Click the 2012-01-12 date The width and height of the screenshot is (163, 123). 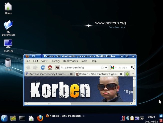151,121
